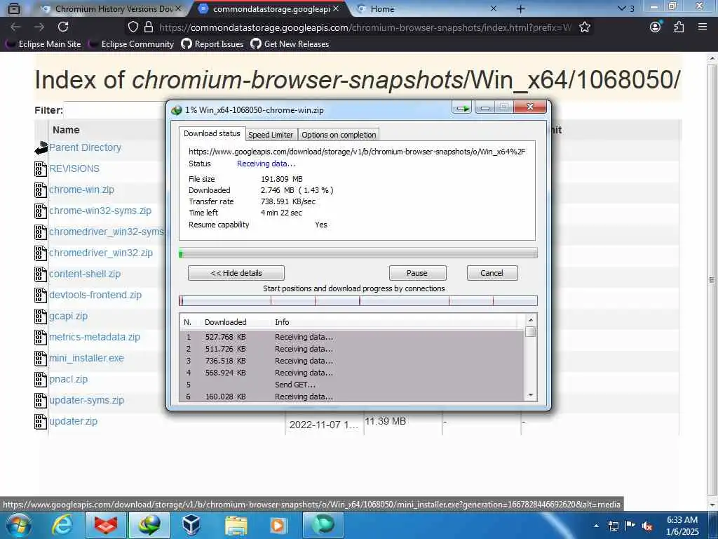Click the Hide details button

pos(236,273)
